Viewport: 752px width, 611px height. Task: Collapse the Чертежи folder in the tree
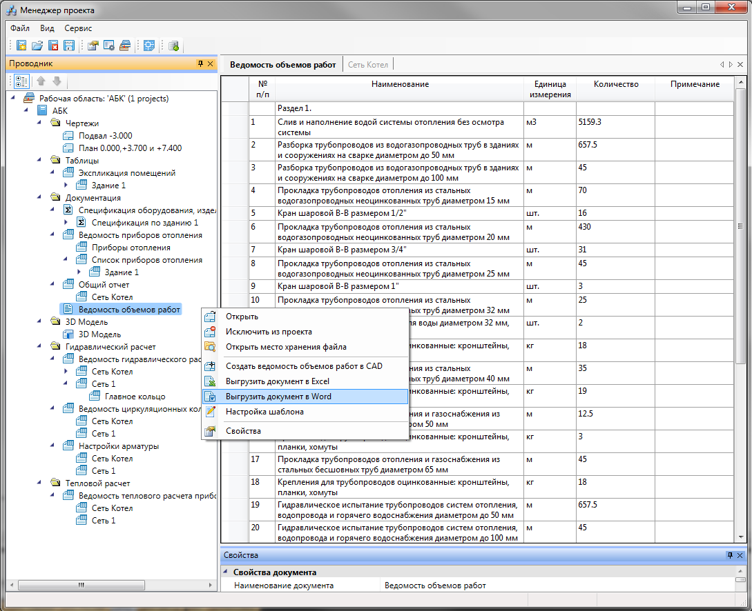pos(40,123)
